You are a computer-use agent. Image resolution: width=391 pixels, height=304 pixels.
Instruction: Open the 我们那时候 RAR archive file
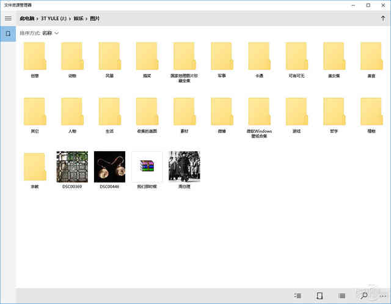point(147,167)
